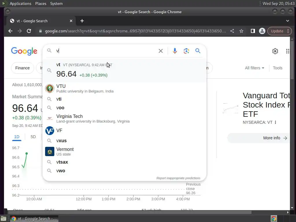The width and height of the screenshot is (296, 222).
Task: Open search Tools
Action: click(277, 68)
